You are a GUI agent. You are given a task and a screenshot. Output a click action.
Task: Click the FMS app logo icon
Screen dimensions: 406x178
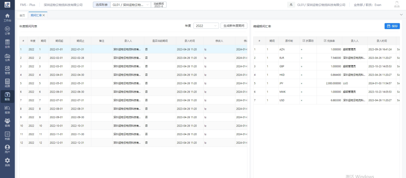coord(7,5)
